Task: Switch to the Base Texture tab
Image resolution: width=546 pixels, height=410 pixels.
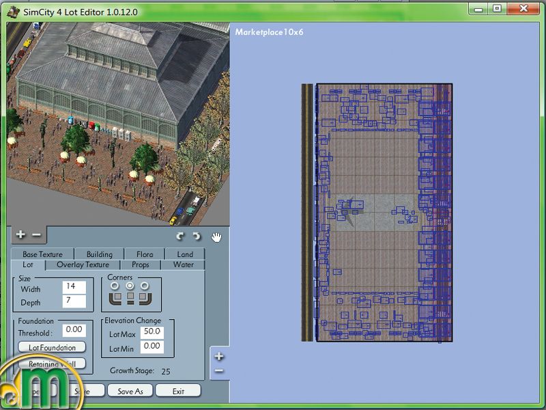Action: click(42, 254)
